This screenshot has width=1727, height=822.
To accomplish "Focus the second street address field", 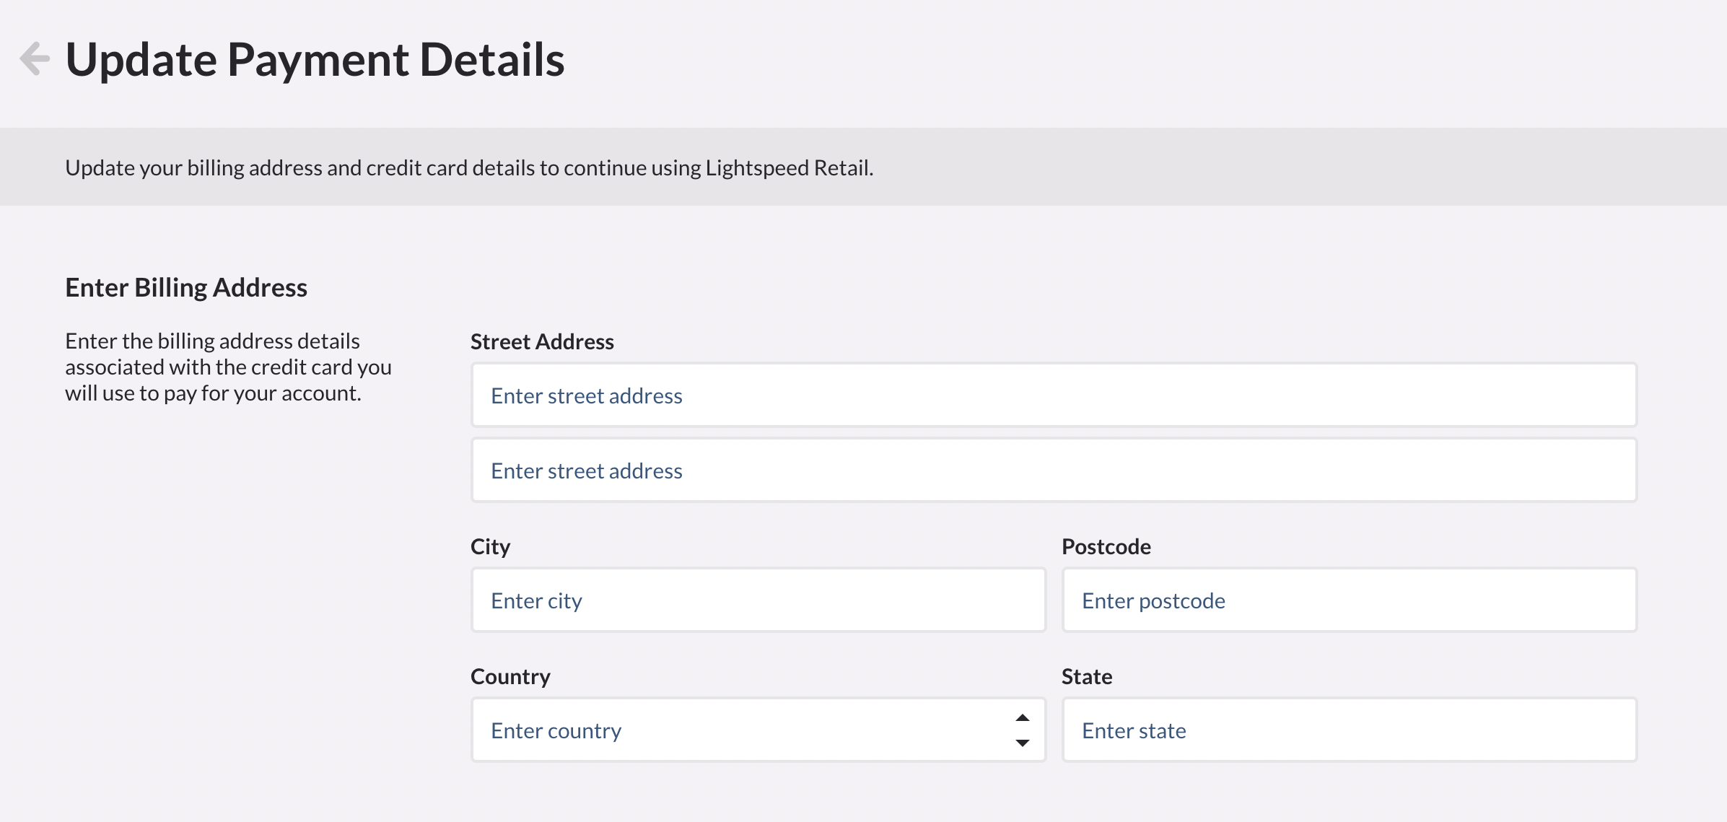I will click(1054, 470).
